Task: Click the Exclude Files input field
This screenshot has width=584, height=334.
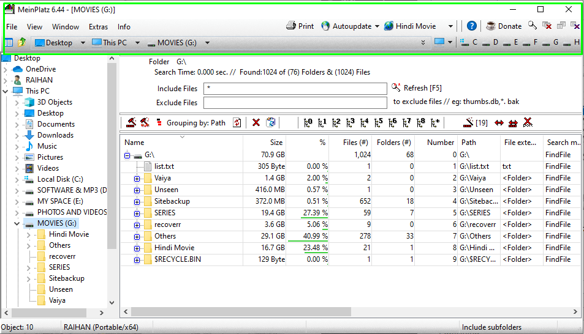Action: (x=295, y=103)
